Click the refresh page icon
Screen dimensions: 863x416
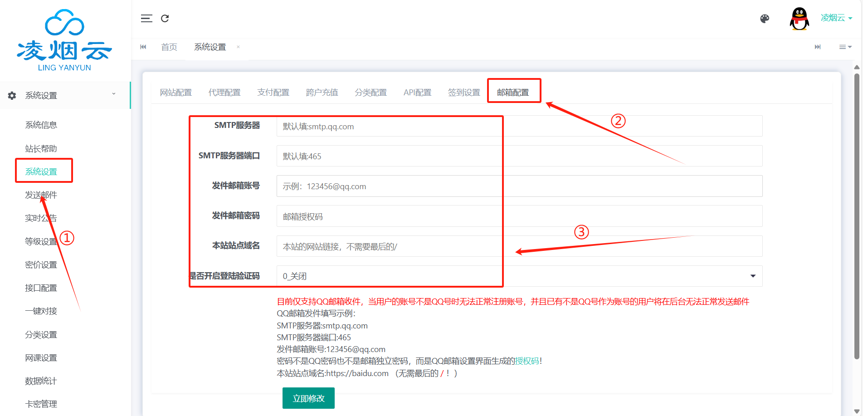pos(165,19)
